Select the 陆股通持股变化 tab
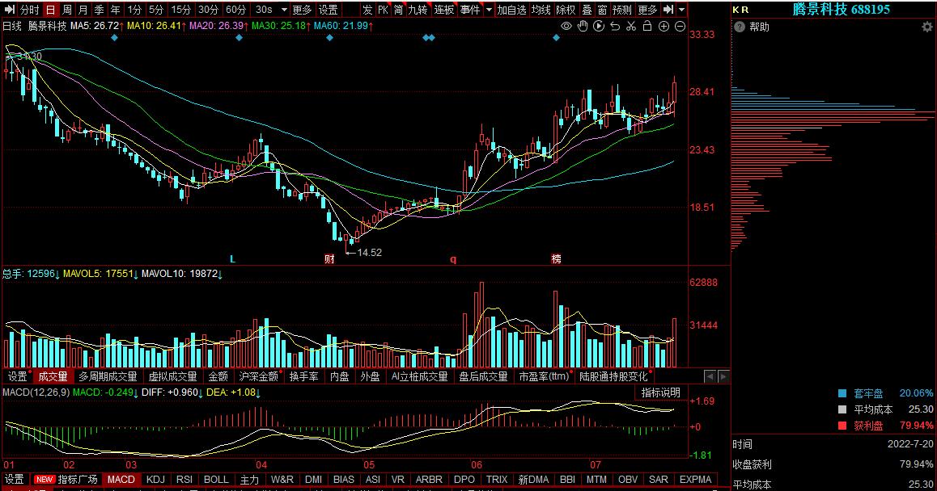This screenshot has width=937, height=491. 613,376
